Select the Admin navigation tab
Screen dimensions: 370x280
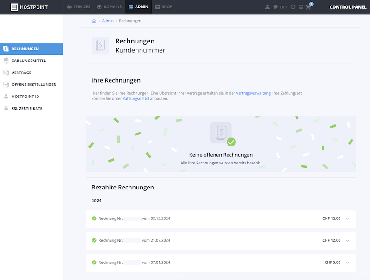pyautogui.click(x=138, y=7)
